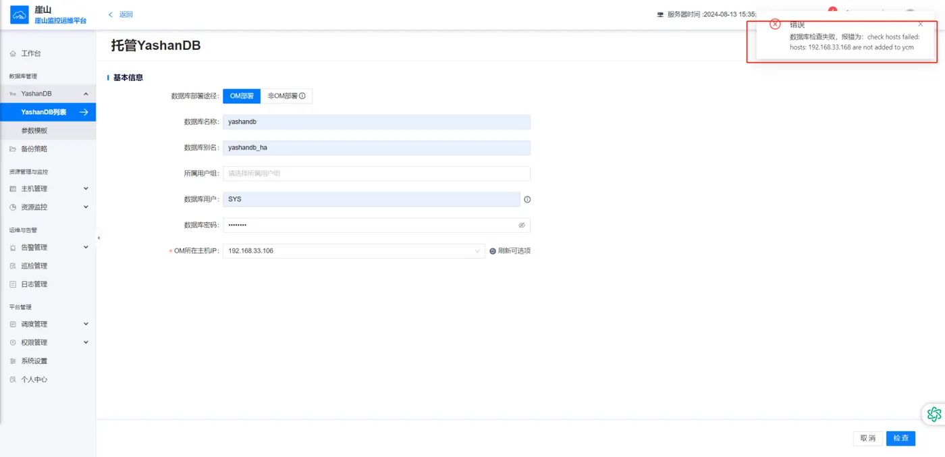The image size is (945, 457).
Task: Collapse the sidebar using the edge handle
Action: click(x=99, y=238)
